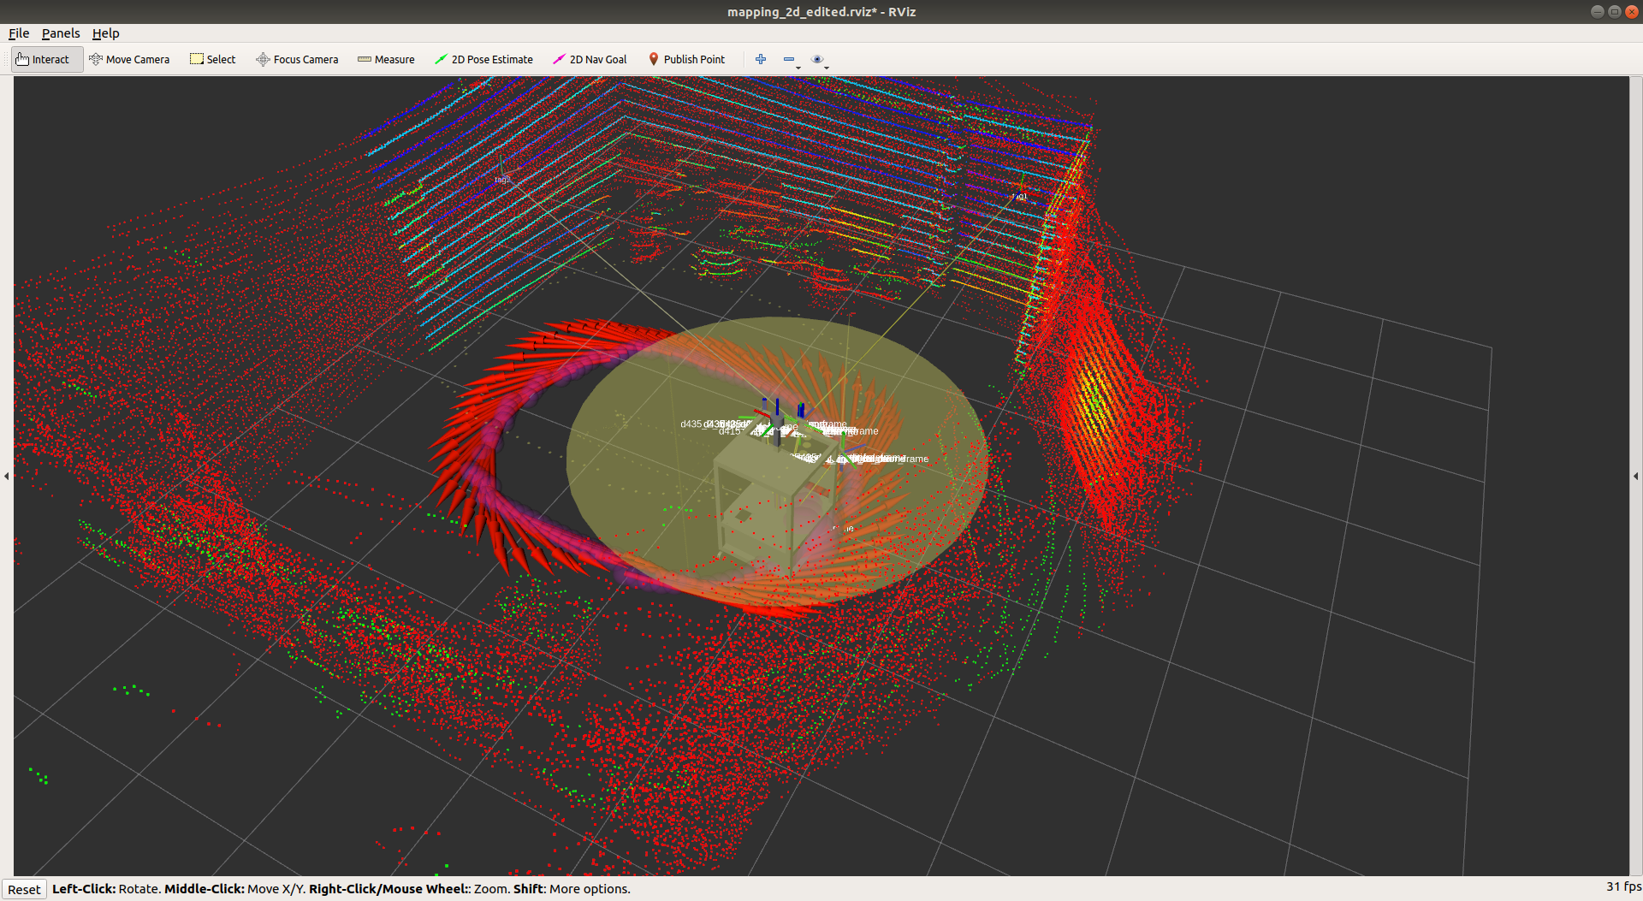
Task: Activate the Interact tool
Action: point(43,59)
